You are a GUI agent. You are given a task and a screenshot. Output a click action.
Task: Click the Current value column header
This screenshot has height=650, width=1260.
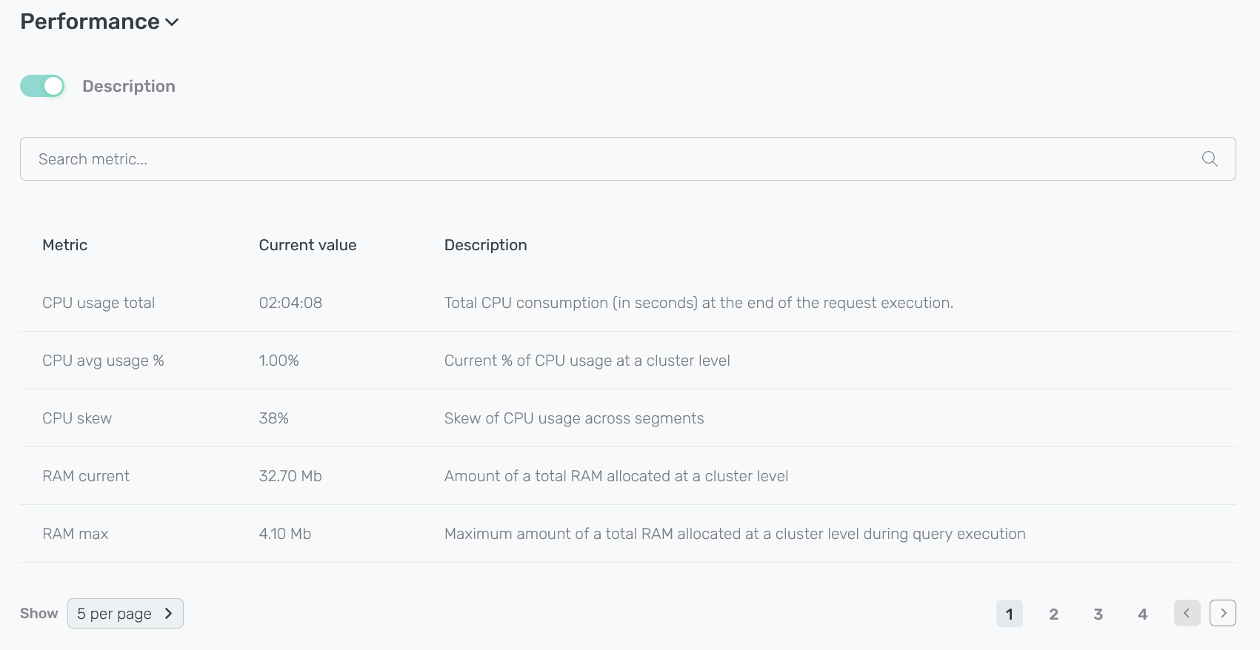tap(307, 245)
